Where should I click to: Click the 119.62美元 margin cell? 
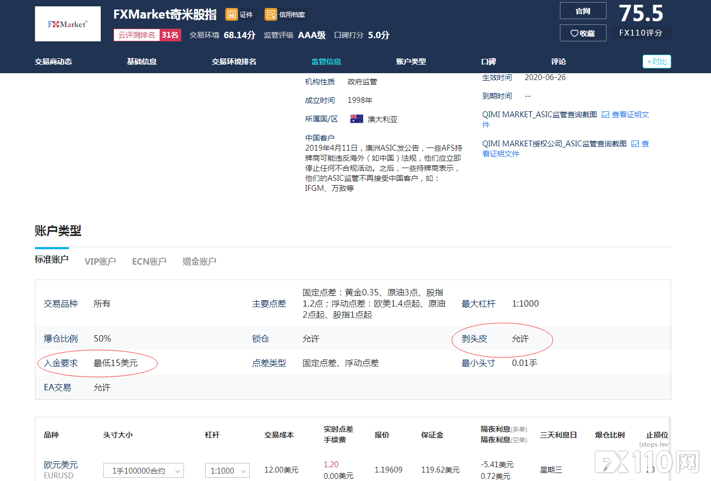[441, 470]
